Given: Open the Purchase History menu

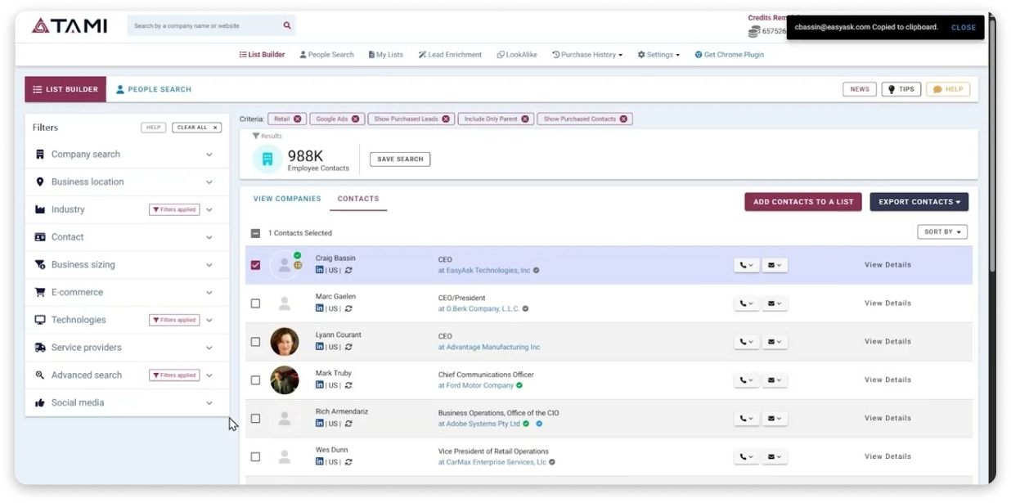Looking at the screenshot, I should pos(587,55).
